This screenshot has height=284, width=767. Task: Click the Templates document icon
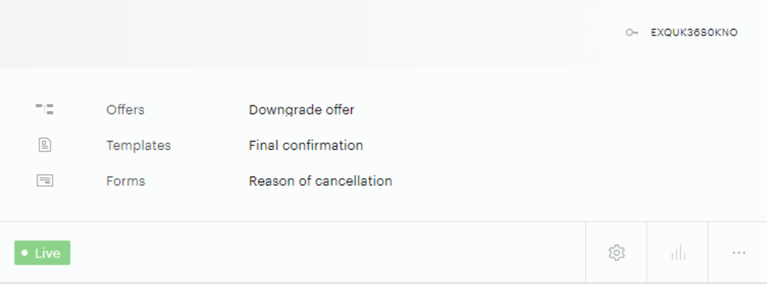[x=45, y=145]
